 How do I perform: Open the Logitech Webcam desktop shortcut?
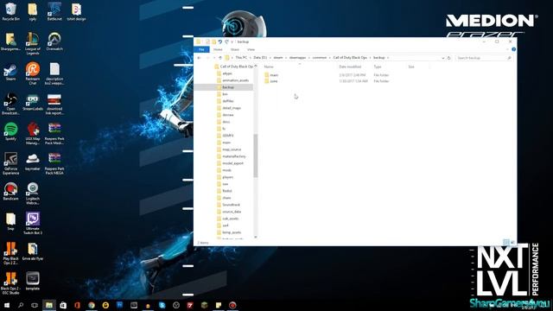click(x=33, y=194)
